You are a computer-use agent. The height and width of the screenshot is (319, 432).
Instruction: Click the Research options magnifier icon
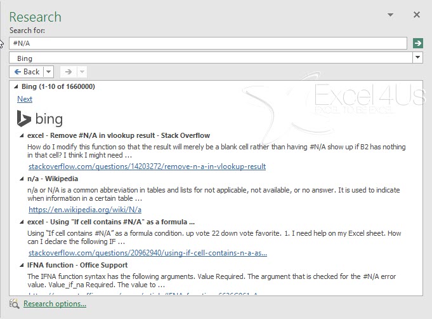click(14, 304)
